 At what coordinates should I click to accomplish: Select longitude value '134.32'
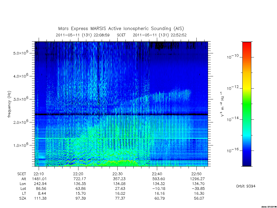point(159,184)
